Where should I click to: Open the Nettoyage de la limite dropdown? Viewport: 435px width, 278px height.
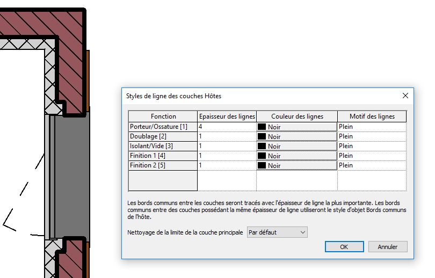[x=277, y=232]
